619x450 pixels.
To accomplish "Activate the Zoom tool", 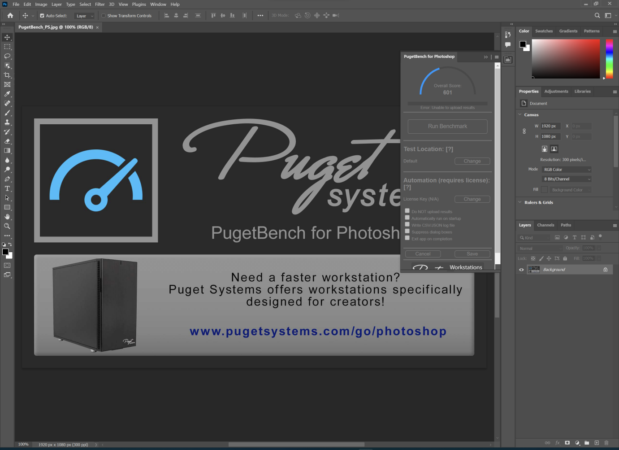I will [x=7, y=226].
